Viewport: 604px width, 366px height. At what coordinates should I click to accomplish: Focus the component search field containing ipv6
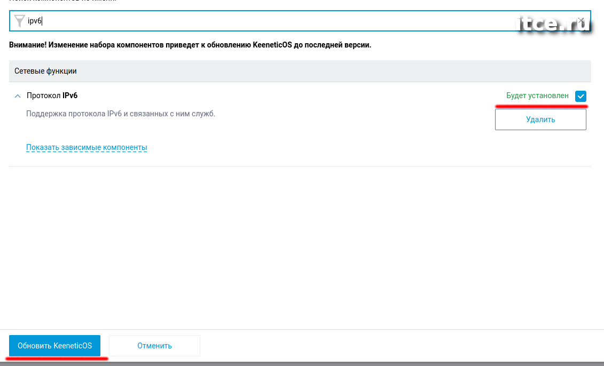[300, 21]
